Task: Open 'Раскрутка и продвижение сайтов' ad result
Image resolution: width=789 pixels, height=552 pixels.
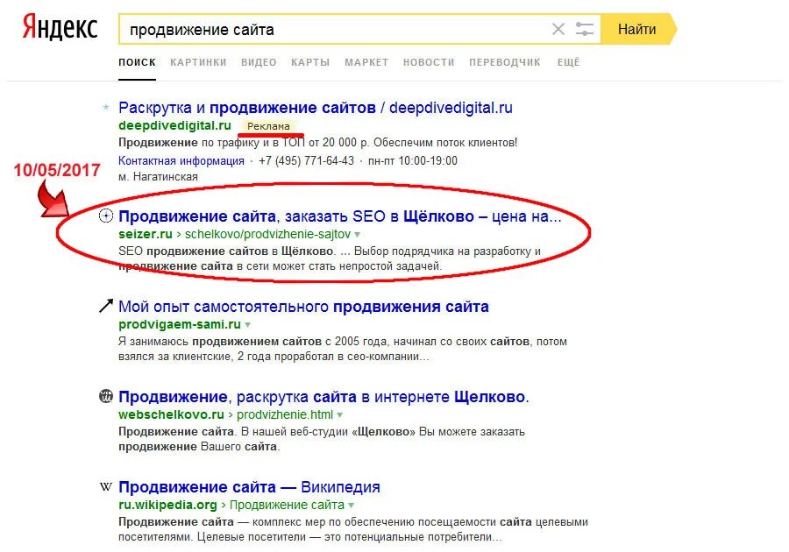Action: [x=316, y=108]
